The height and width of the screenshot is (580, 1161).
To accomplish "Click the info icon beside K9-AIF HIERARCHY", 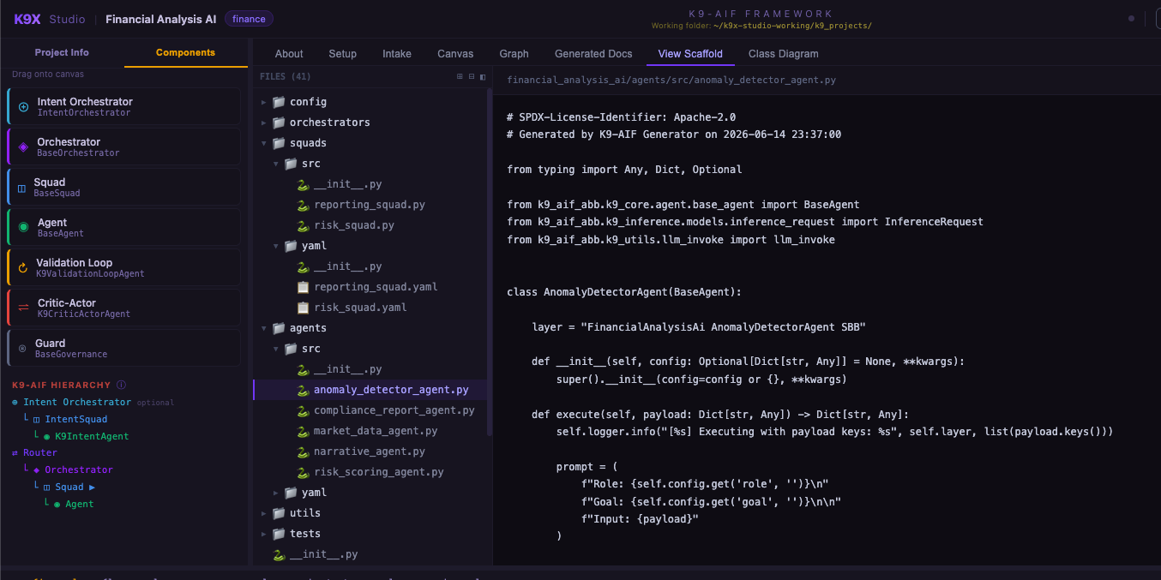I will click(x=121, y=386).
